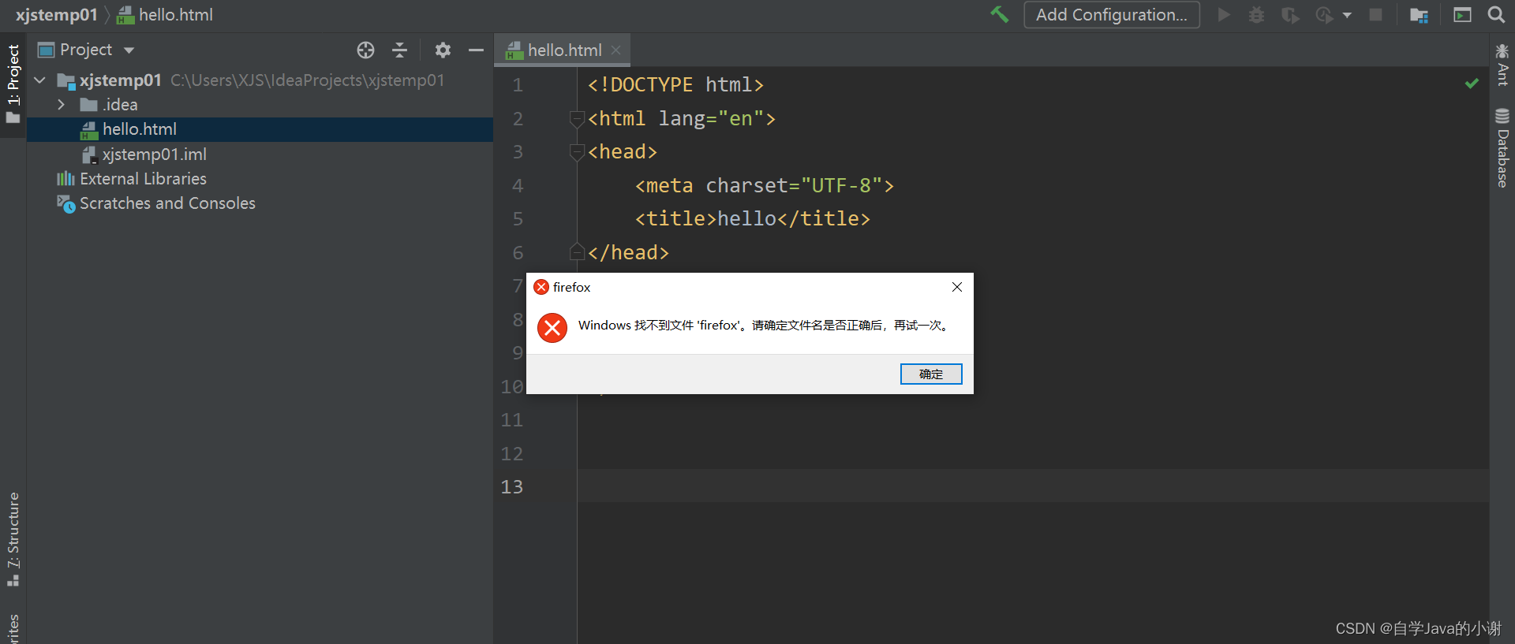Click the meta charset line of code
The height and width of the screenshot is (644, 1515).
click(x=765, y=186)
